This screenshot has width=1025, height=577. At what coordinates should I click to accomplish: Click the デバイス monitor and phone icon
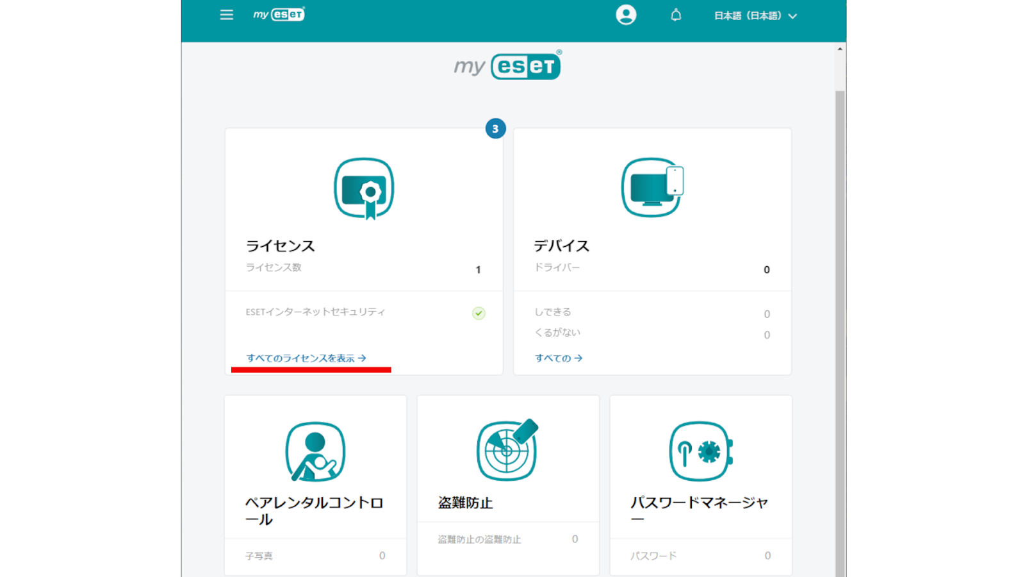(652, 187)
